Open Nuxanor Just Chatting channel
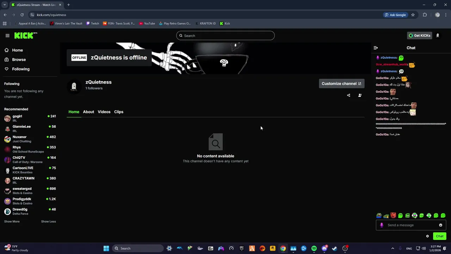 pos(30,139)
